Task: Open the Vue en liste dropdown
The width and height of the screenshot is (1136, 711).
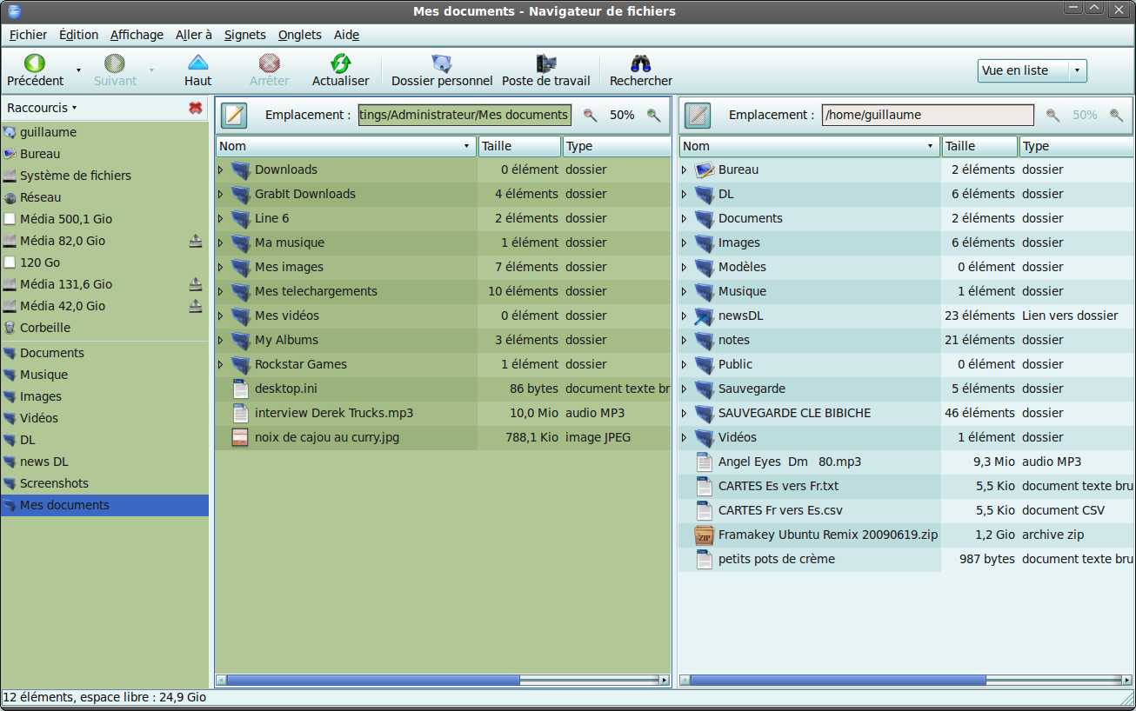Action: click(x=1032, y=70)
